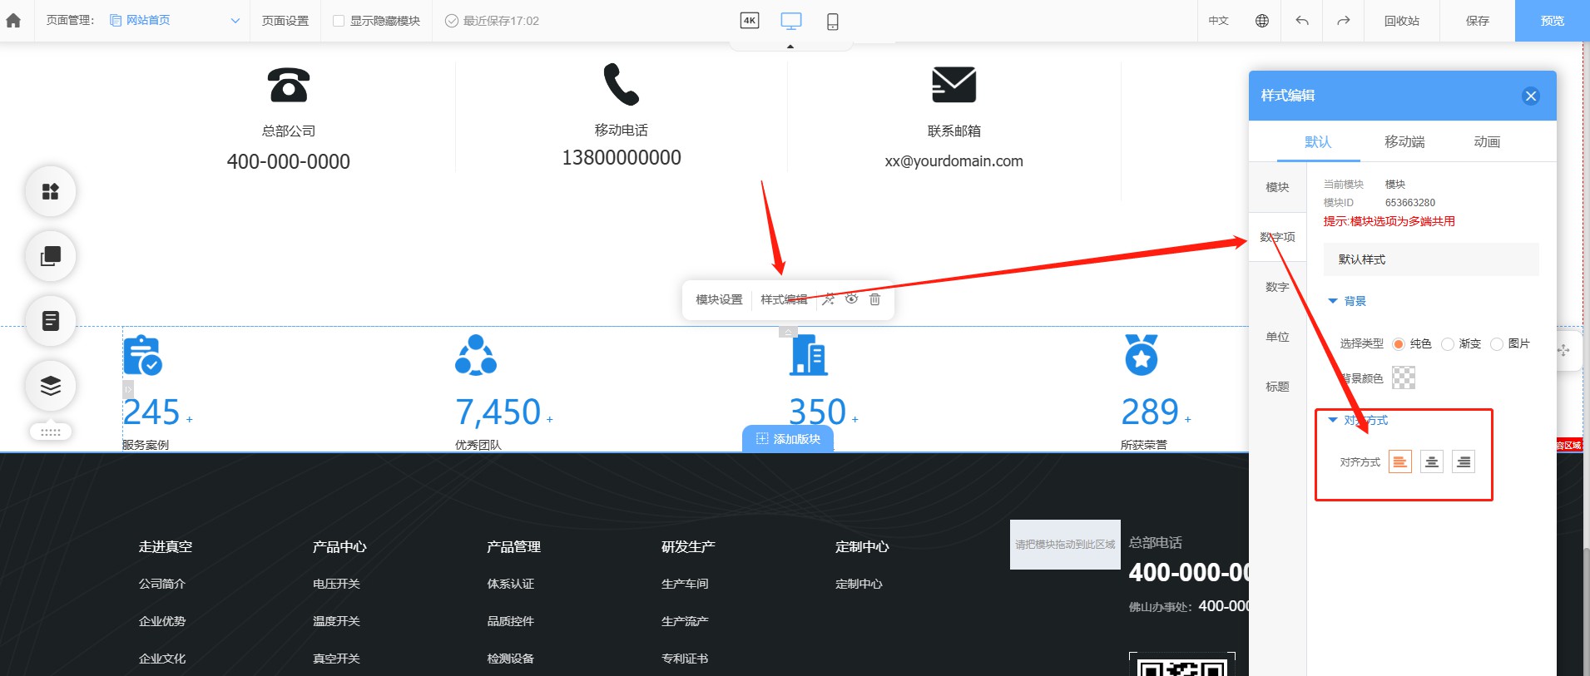The image size is (1590, 676).
Task: Delete module with trash icon
Action: coord(874,299)
